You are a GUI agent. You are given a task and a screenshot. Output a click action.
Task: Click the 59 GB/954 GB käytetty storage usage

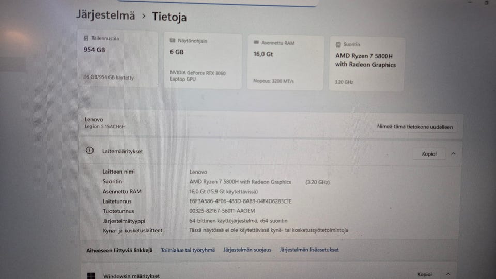coord(109,78)
